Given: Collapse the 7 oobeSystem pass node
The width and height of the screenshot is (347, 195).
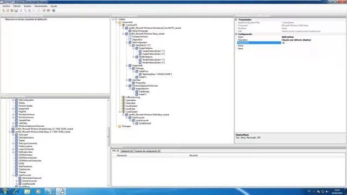Looking at the screenshot, I should 120,112.
